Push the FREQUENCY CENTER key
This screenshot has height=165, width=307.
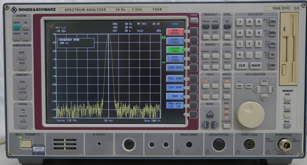point(206,26)
